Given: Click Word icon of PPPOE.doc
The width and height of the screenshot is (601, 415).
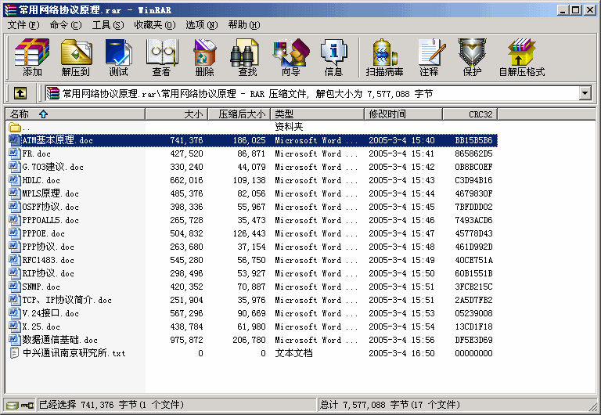Looking at the screenshot, I should (x=15, y=233).
